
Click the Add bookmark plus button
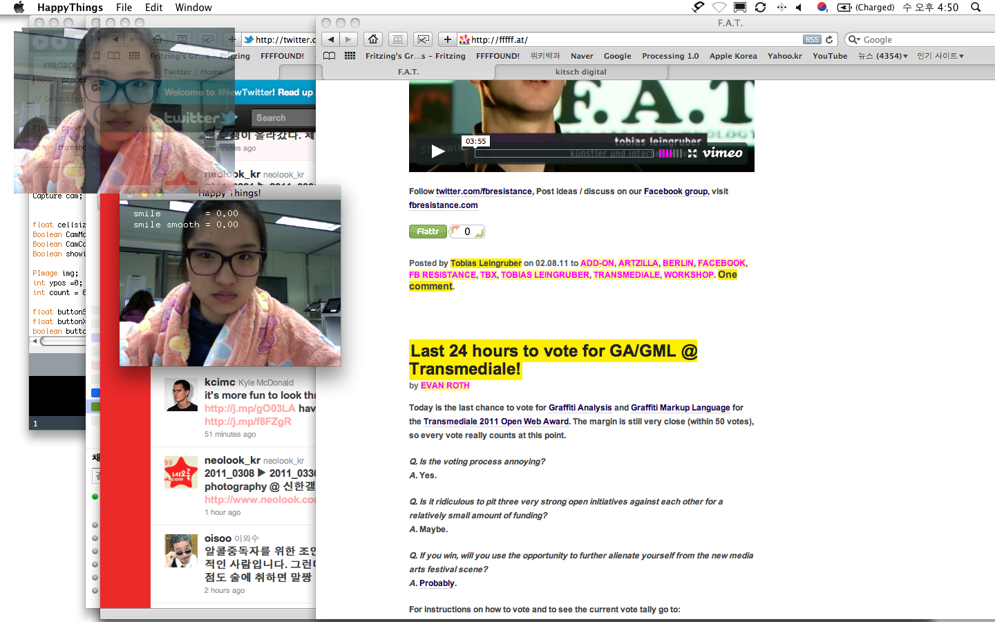click(x=447, y=39)
